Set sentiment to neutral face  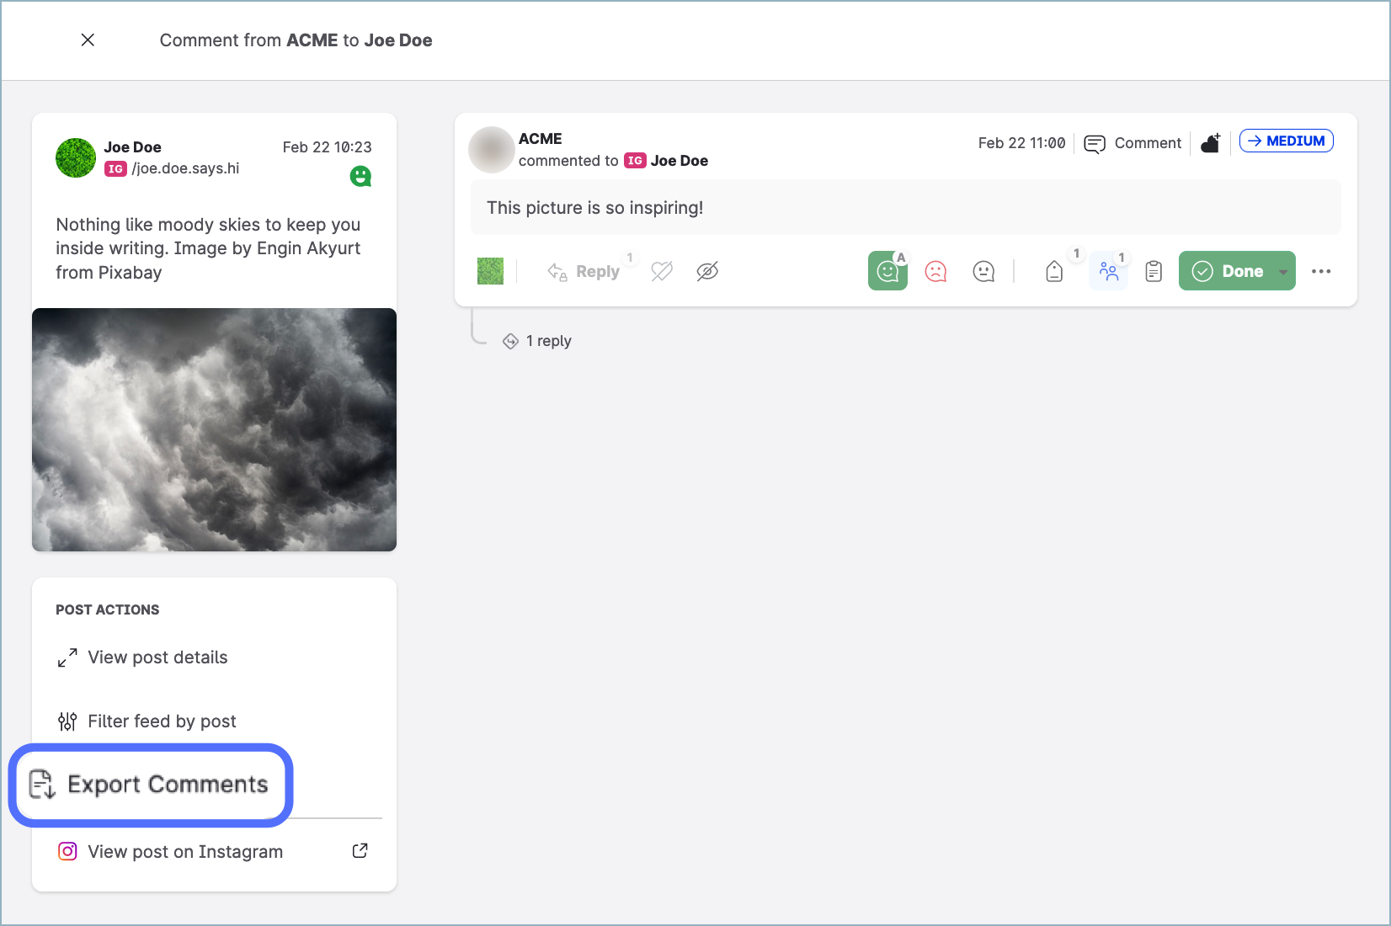(x=983, y=271)
